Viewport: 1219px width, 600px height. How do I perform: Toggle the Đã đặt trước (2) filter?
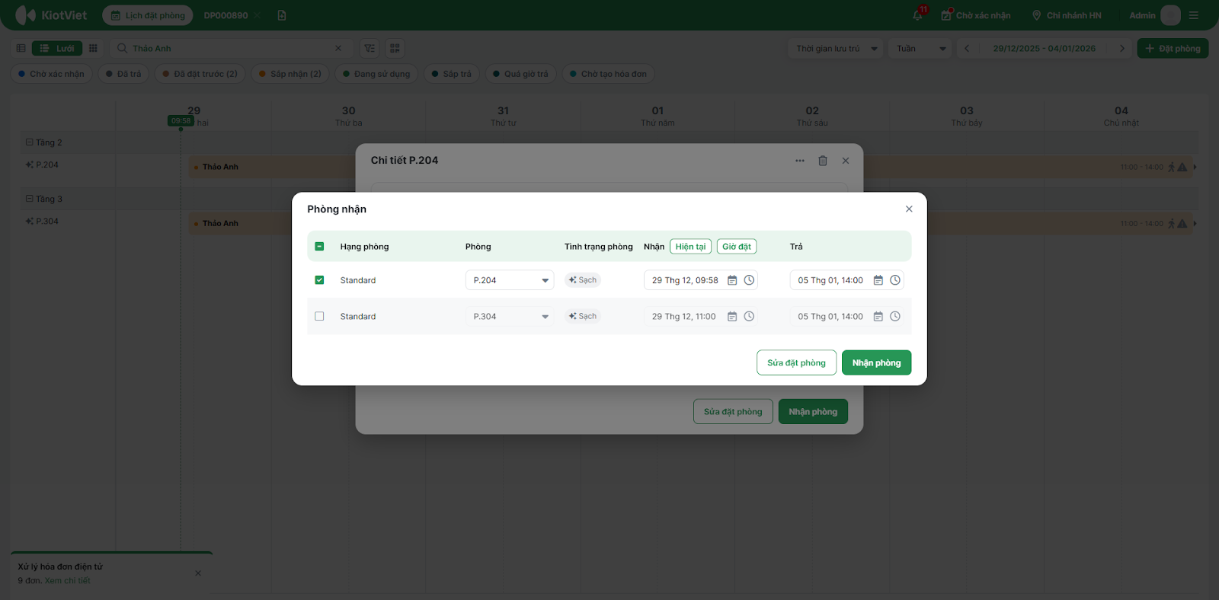point(200,74)
